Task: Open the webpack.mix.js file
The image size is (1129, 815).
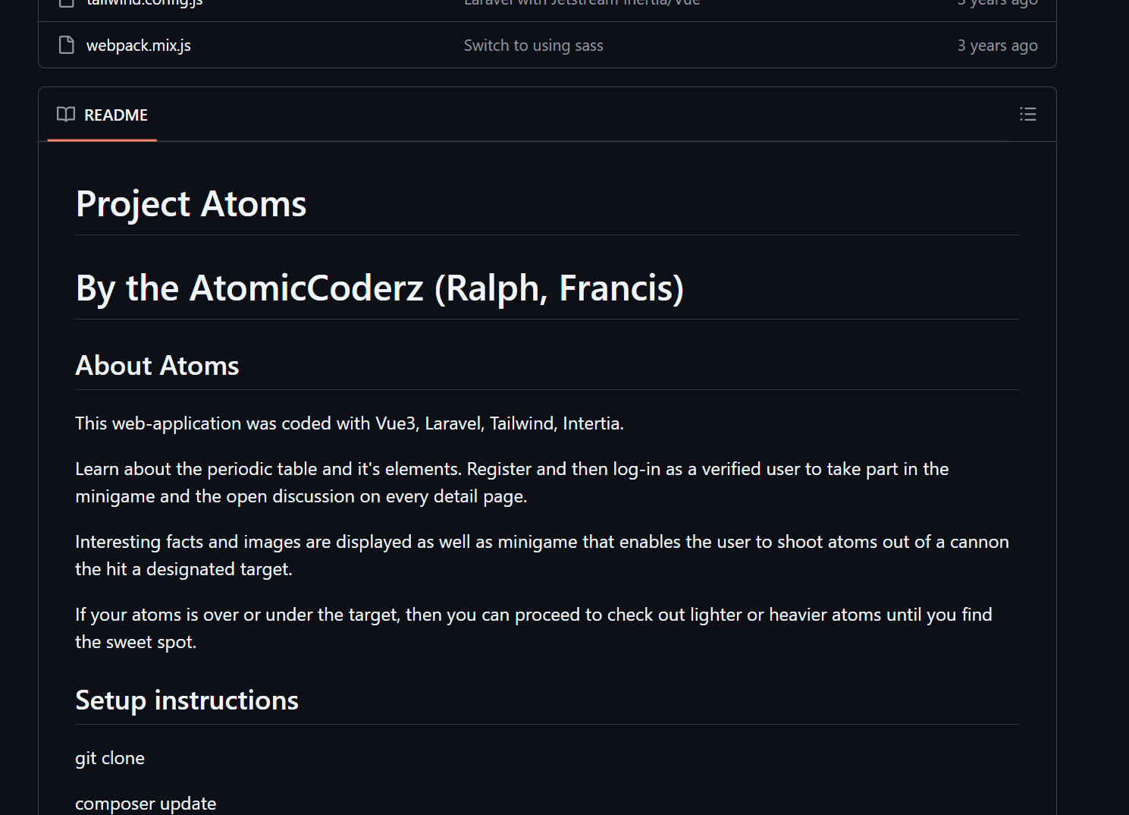Action: (138, 46)
